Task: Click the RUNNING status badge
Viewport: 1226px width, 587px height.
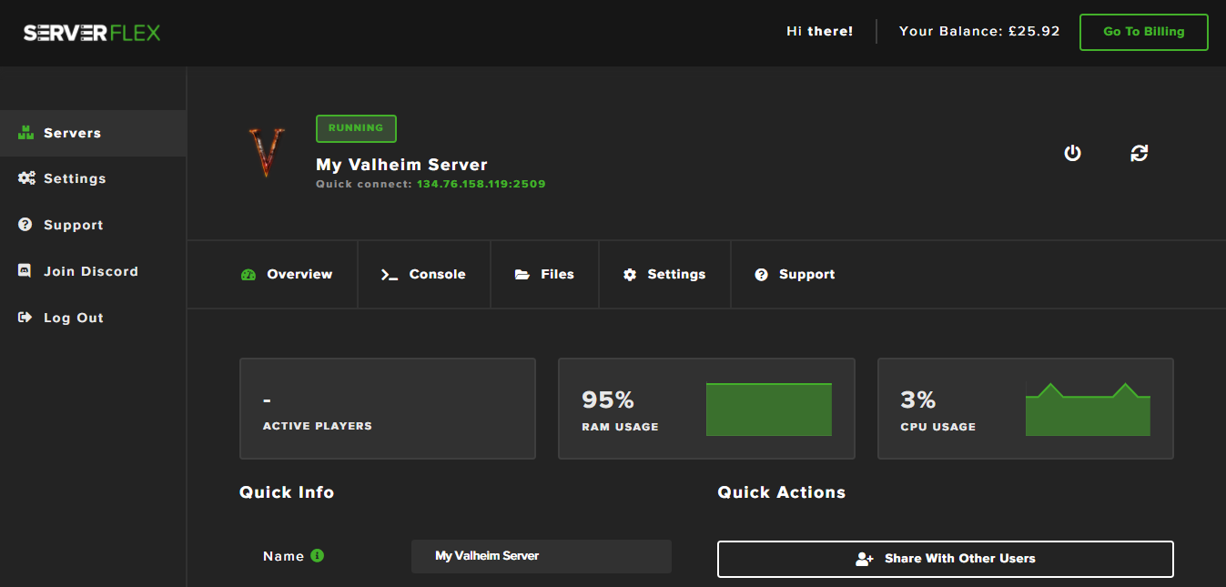Action: pyautogui.click(x=356, y=128)
